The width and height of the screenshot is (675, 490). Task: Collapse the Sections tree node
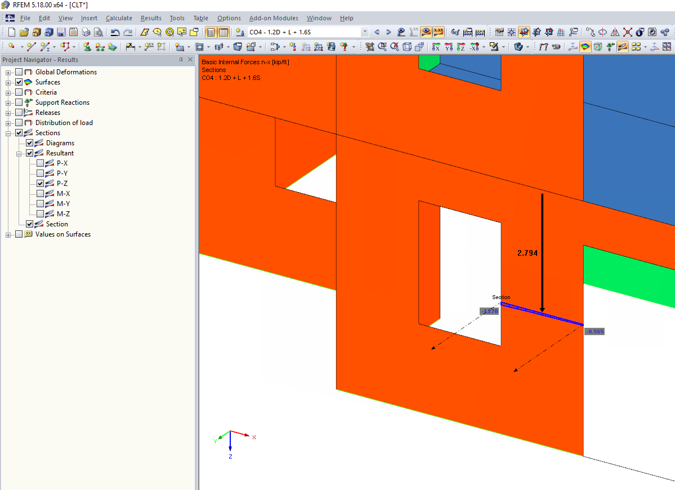[x=8, y=133]
